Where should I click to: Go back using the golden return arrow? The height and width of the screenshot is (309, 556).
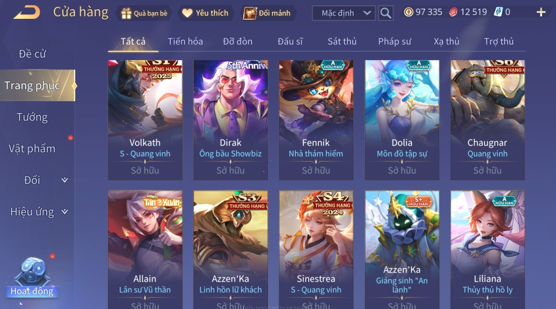coord(27,12)
